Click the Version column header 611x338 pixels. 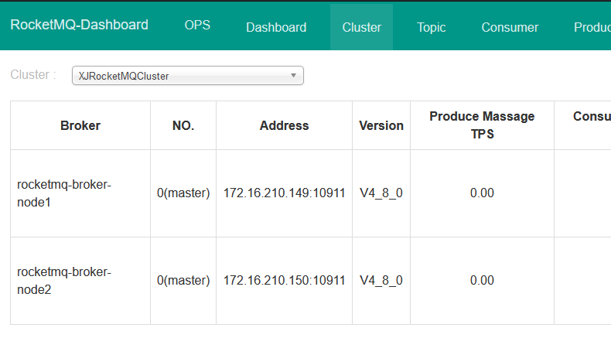click(x=381, y=125)
